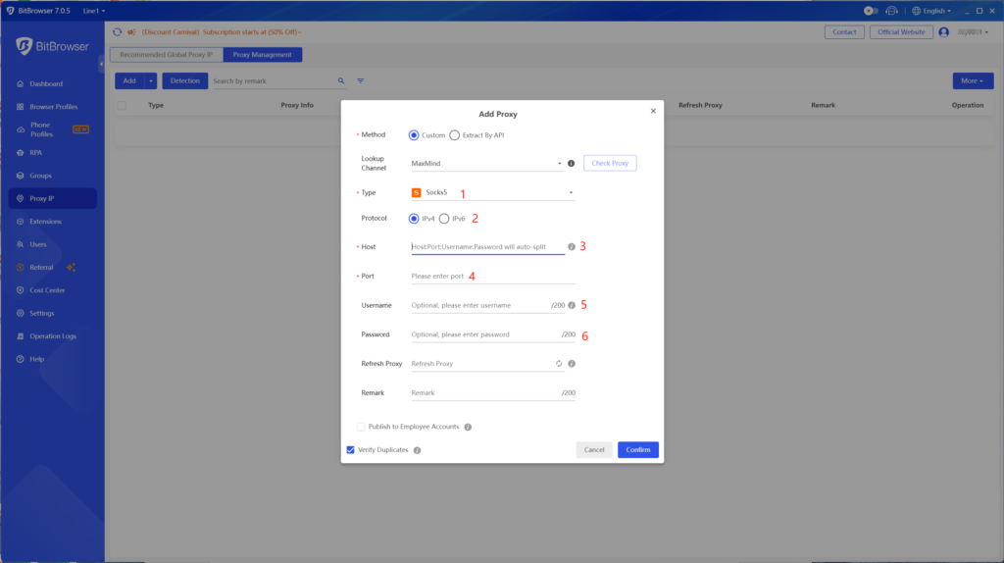Click the search magnifier icon
Screen dimensions: 1004x563
pos(341,81)
